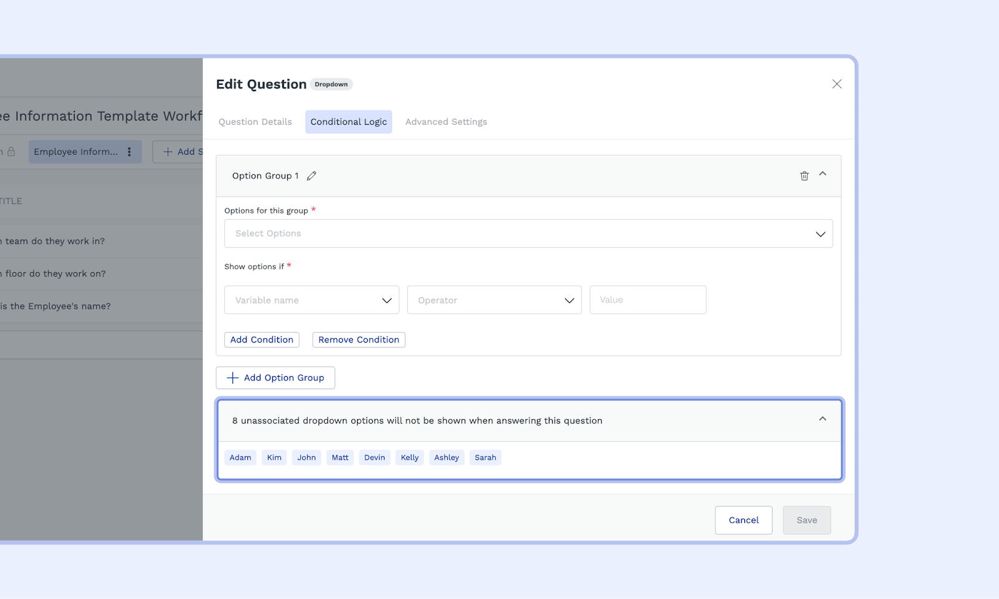The image size is (999, 599).
Task: Switch to the Advanced Settings tab
Action: (446, 122)
